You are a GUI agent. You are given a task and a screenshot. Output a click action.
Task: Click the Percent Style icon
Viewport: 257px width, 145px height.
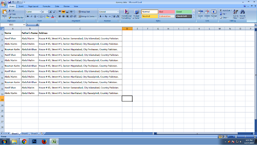(106, 16)
